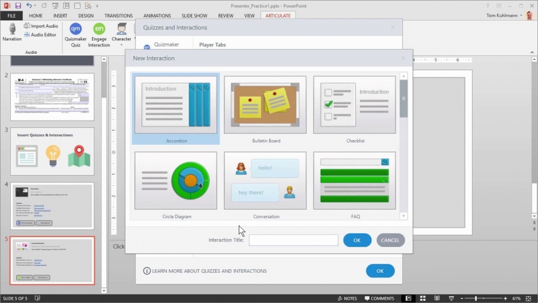The image size is (538, 303).
Task: Select slide 5 thumbnail
Action: click(52, 261)
